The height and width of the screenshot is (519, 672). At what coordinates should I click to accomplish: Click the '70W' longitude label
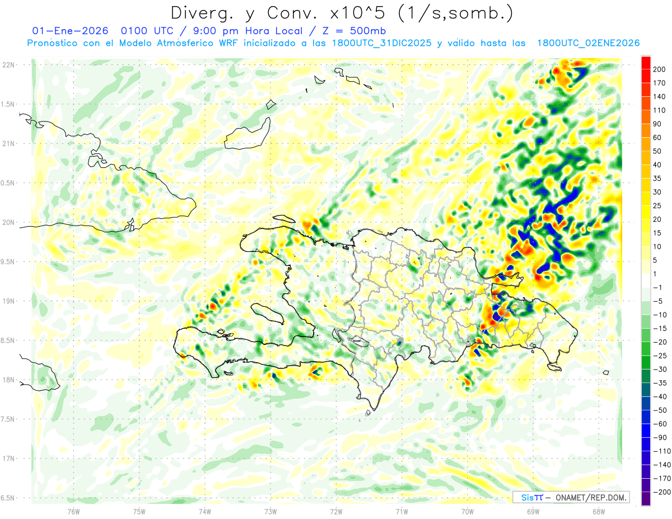pyautogui.click(x=468, y=511)
